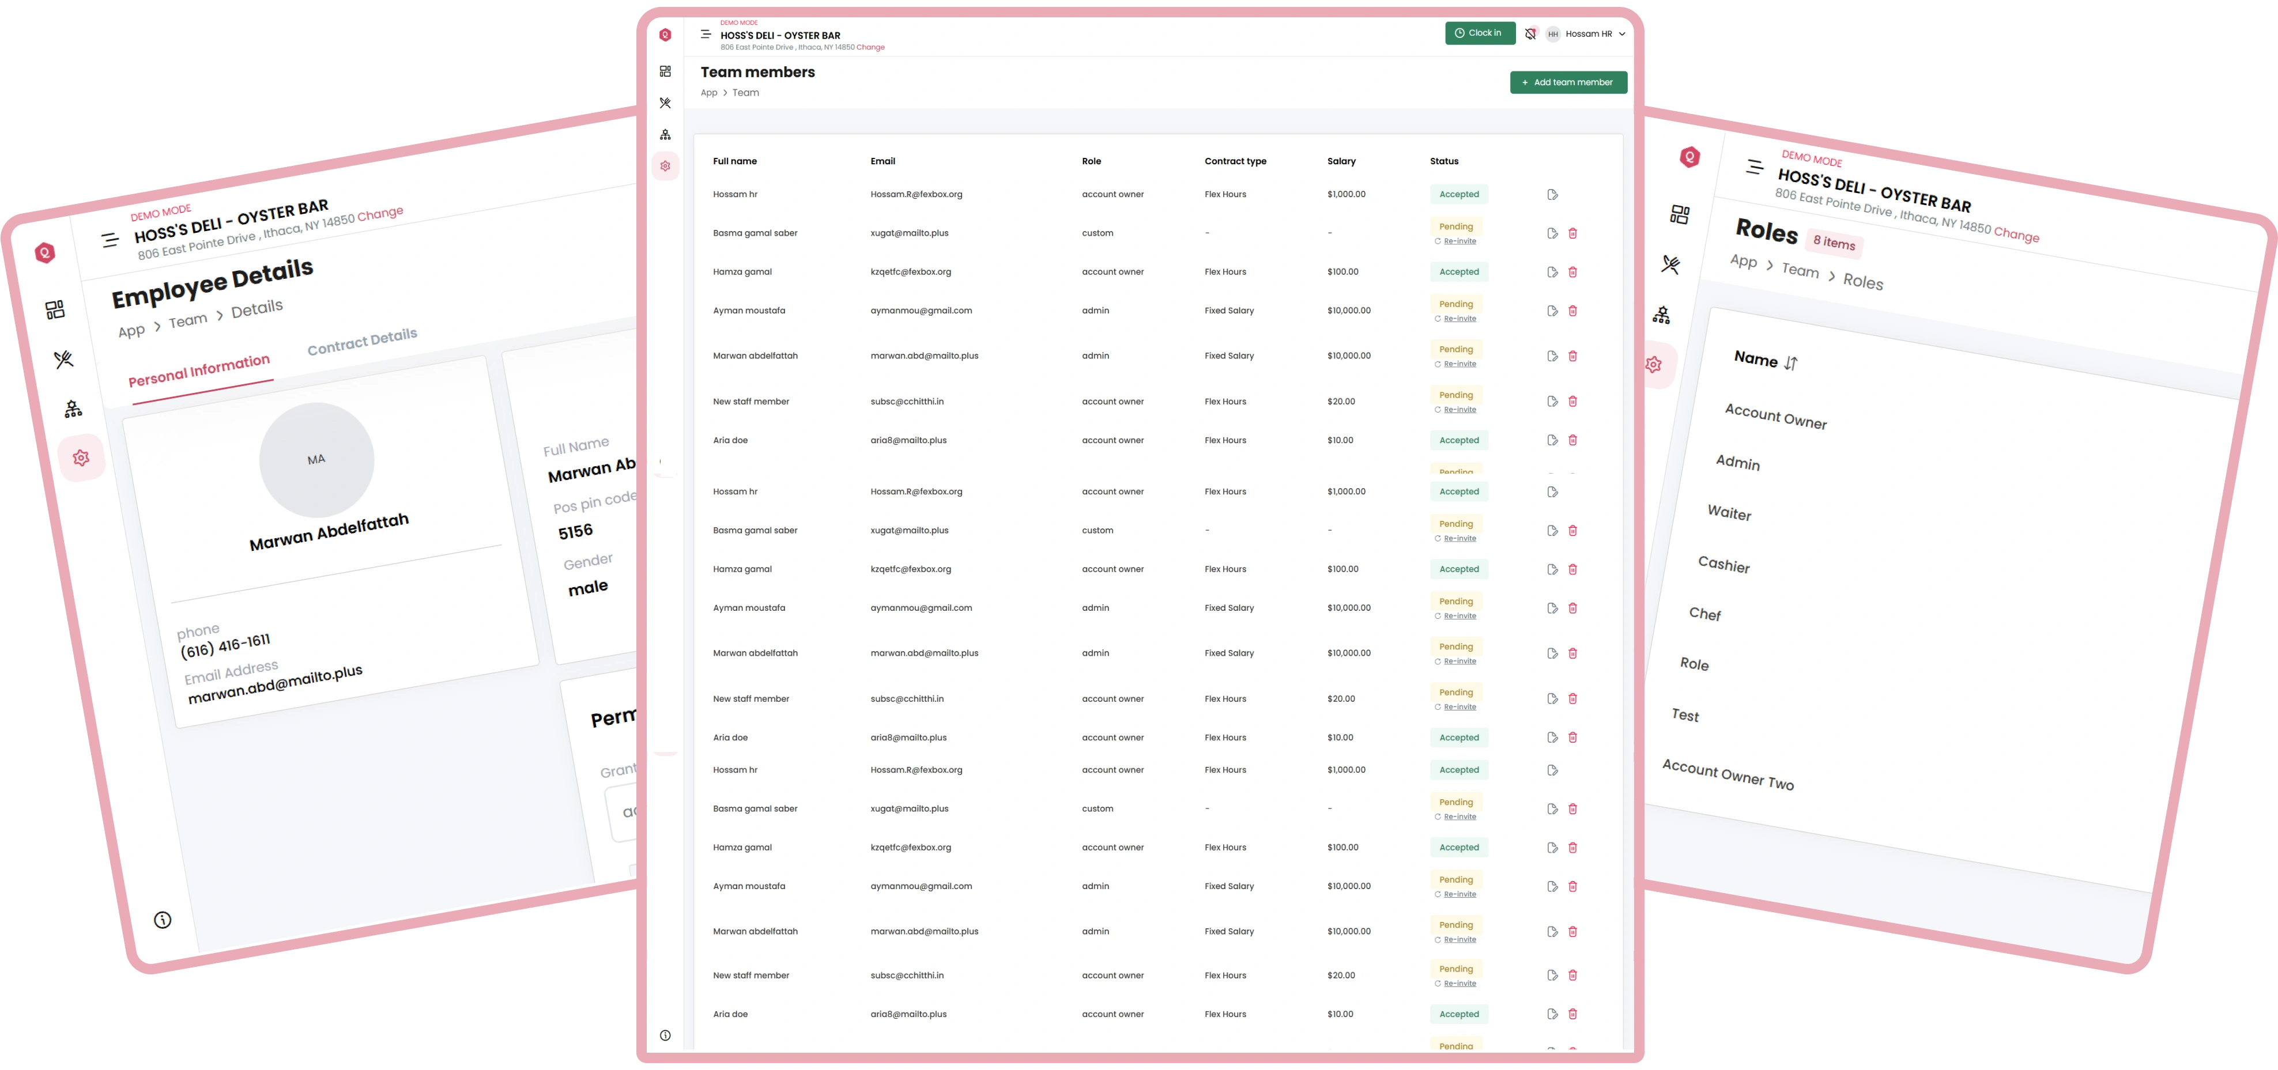
Task: Open team hierarchy icon in Employee Details sidebar
Action: pos(73,409)
